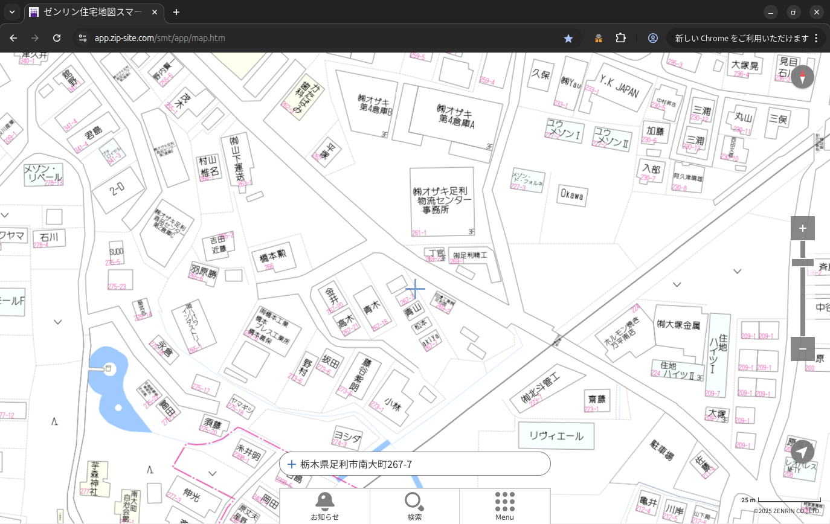Screen dimensions: 830x524
Task: Click the plus icon in address box
Action: click(292, 464)
